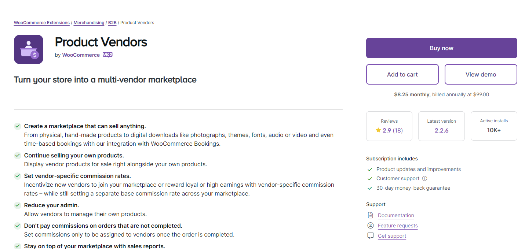525x249 pixels.
Task: Click 'Set vendor-specific commission rates.' heading
Action: coord(77,176)
